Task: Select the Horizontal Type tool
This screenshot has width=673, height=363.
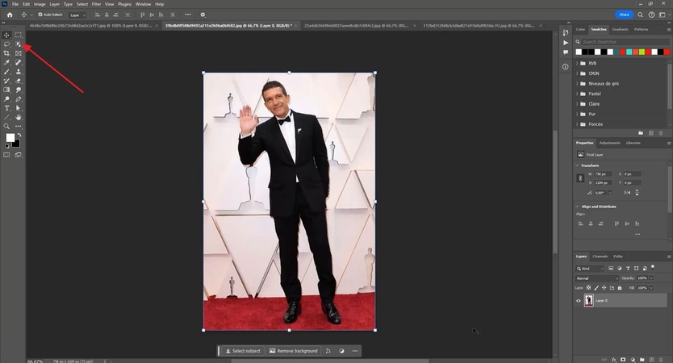Action: 6,108
